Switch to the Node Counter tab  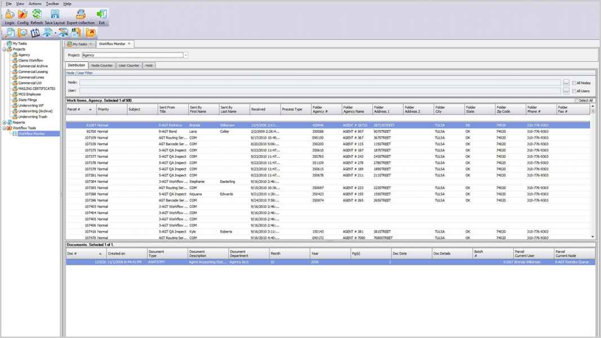click(102, 65)
